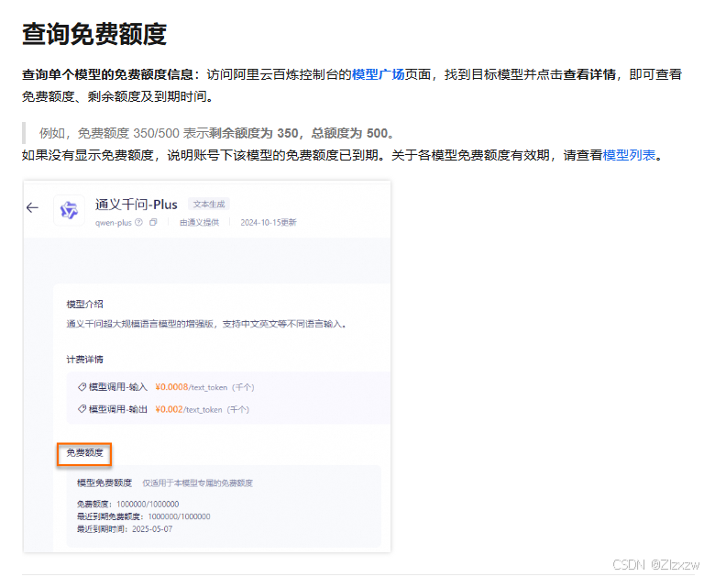This screenshot has width=704, height=577.
Task: Click the ¥0.002 output price
Action: (169, 409)
